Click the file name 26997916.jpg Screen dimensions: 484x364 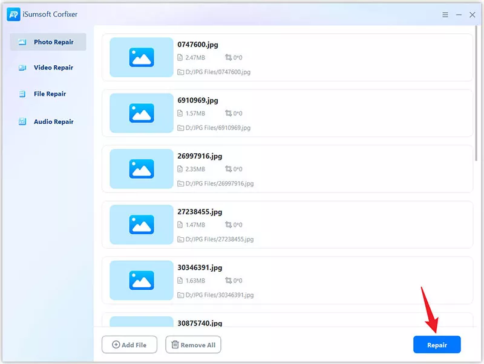point(200,156)
